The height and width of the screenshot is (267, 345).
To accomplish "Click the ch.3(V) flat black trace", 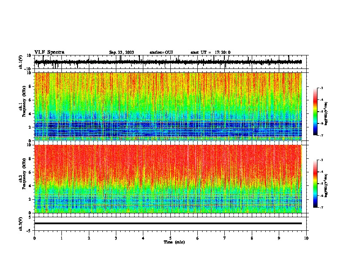I will click(x=168, y=223).
